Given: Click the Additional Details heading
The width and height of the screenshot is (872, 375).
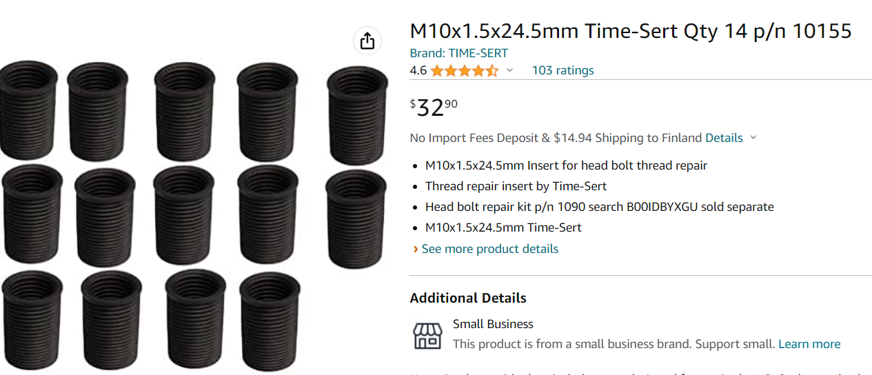Looking at the screenshot, I should click(468, 298).
